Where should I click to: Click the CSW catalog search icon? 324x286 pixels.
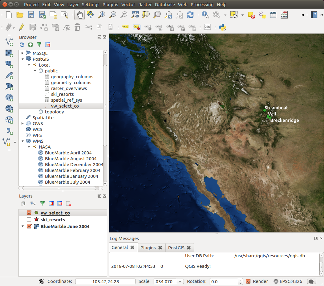pyautogui.click(x=207, y=27)
